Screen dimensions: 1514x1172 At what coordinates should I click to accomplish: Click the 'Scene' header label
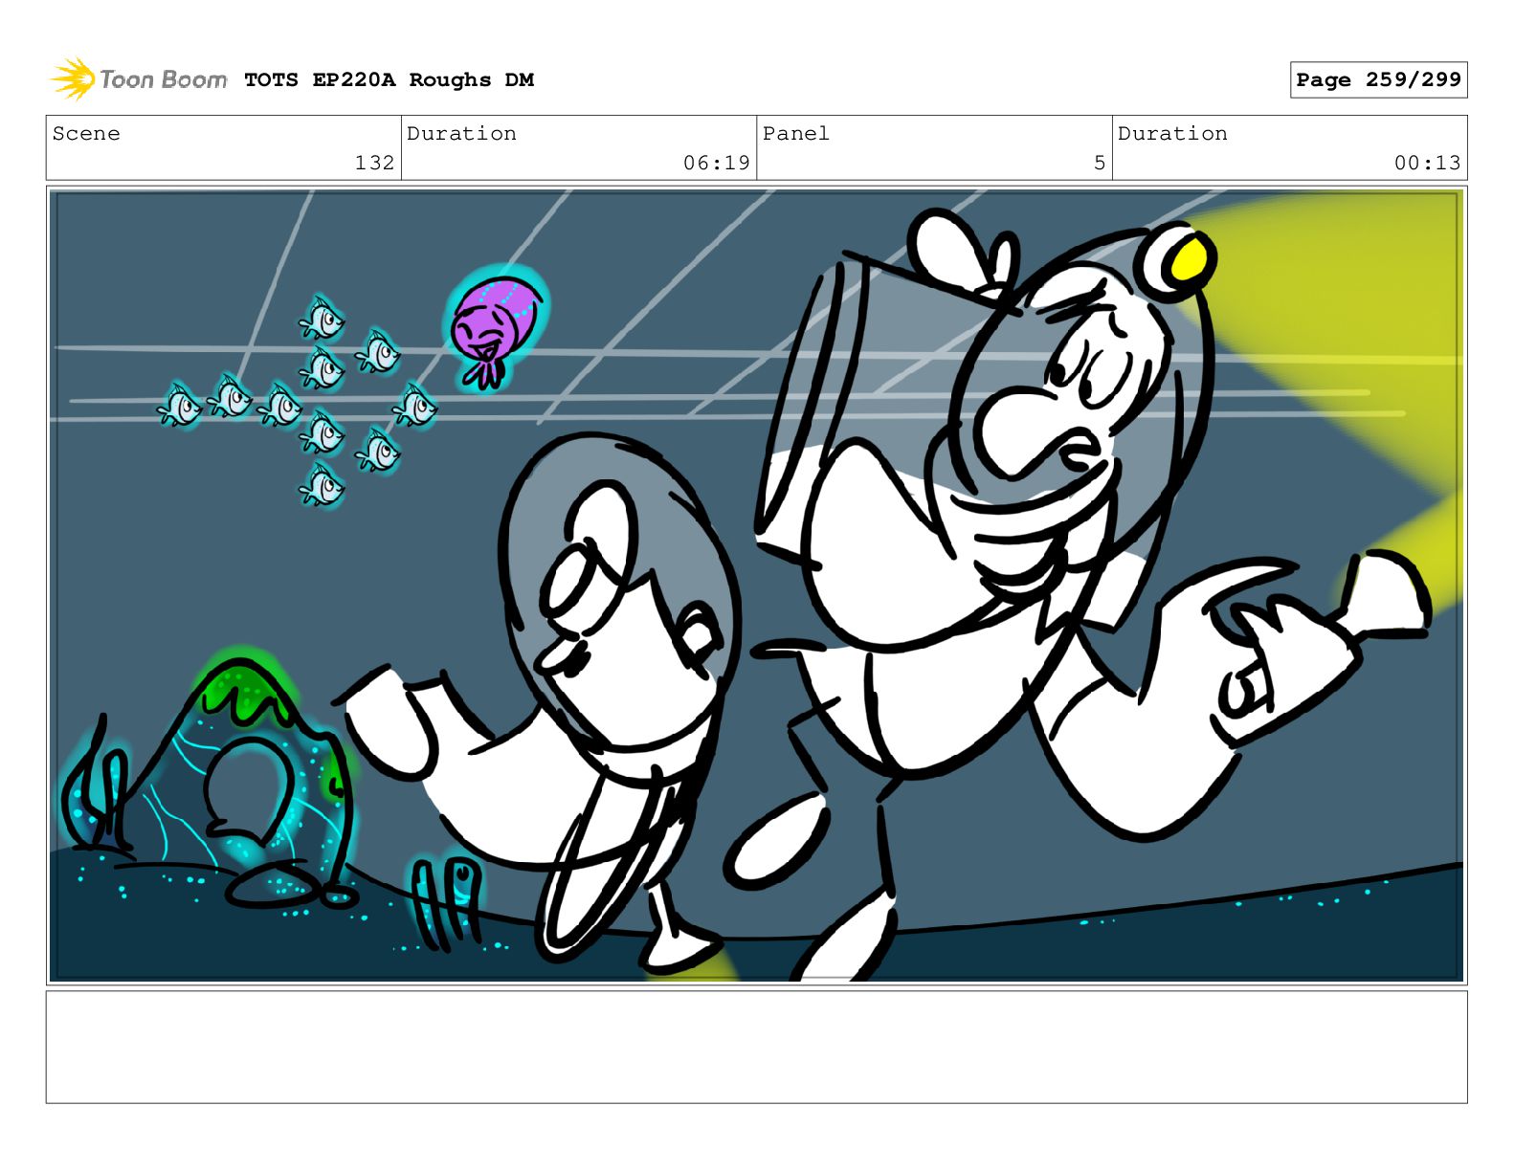[86, 134]
